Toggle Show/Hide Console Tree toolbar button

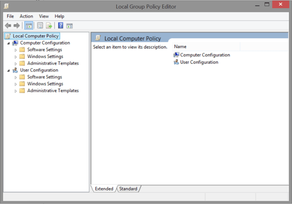tap(28, 26)
